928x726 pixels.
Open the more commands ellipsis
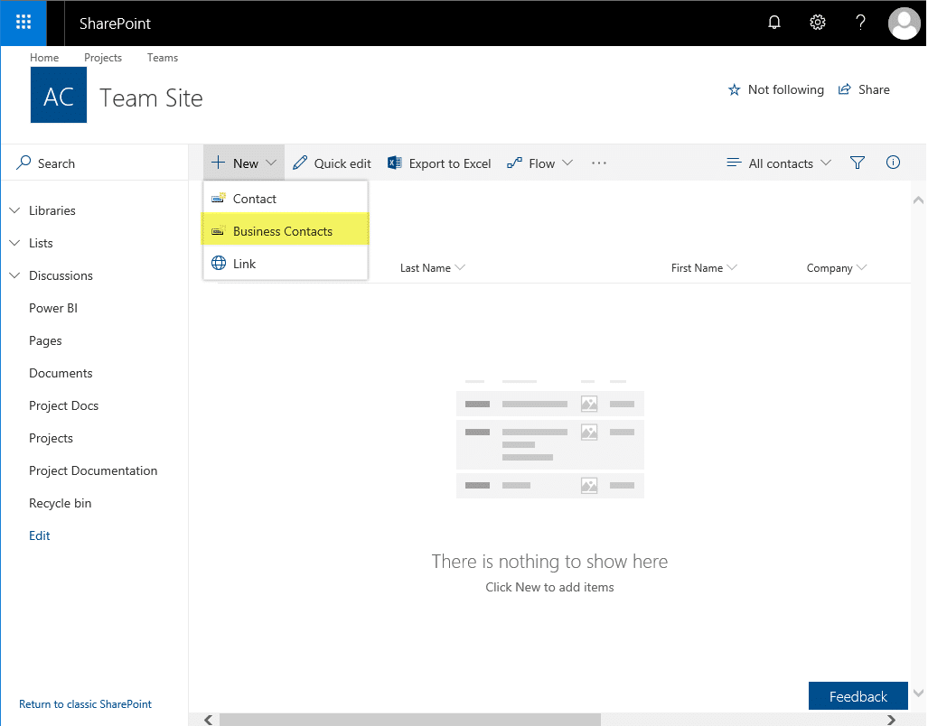pyautogui.click(x=598, y=163)
